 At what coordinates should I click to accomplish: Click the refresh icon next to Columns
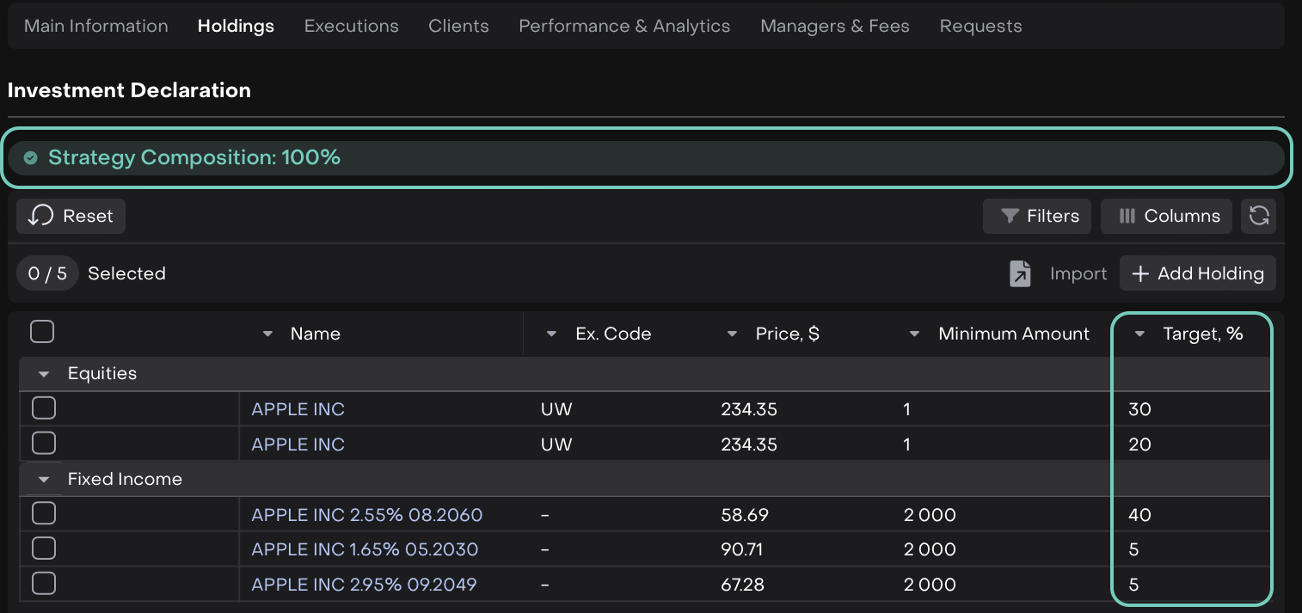1259,216
